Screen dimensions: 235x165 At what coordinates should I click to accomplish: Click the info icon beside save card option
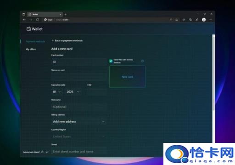pyautogui.click(x=142, y=61)
